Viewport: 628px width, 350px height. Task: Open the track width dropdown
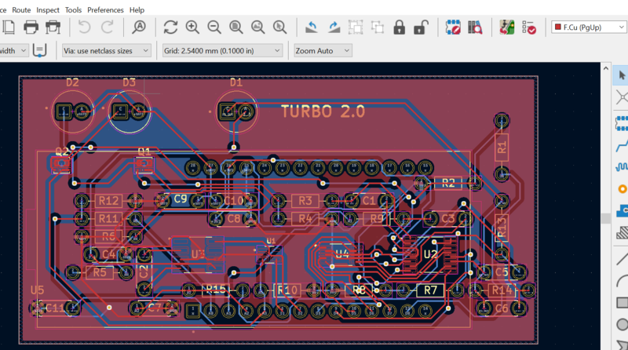(x=14, y=50)
